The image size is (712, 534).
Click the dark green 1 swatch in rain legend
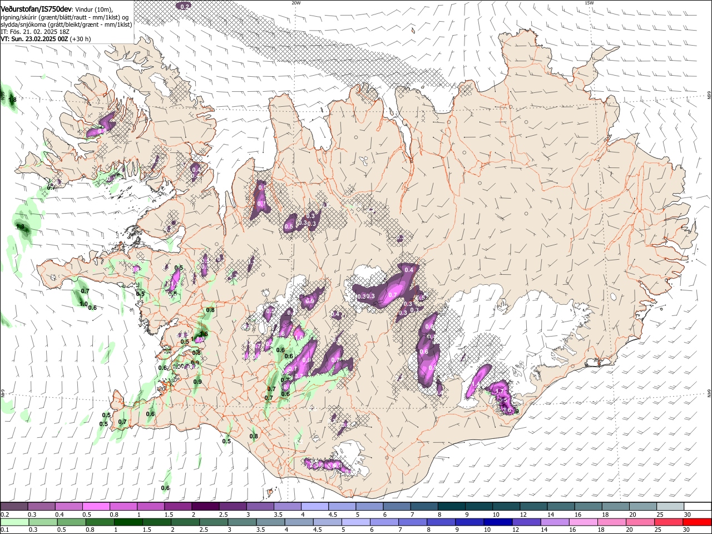128,522
